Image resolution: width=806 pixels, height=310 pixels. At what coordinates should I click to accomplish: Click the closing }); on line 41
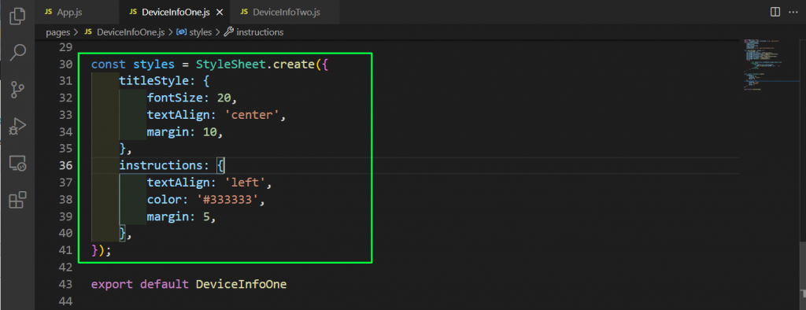click(x=102, y=250)
